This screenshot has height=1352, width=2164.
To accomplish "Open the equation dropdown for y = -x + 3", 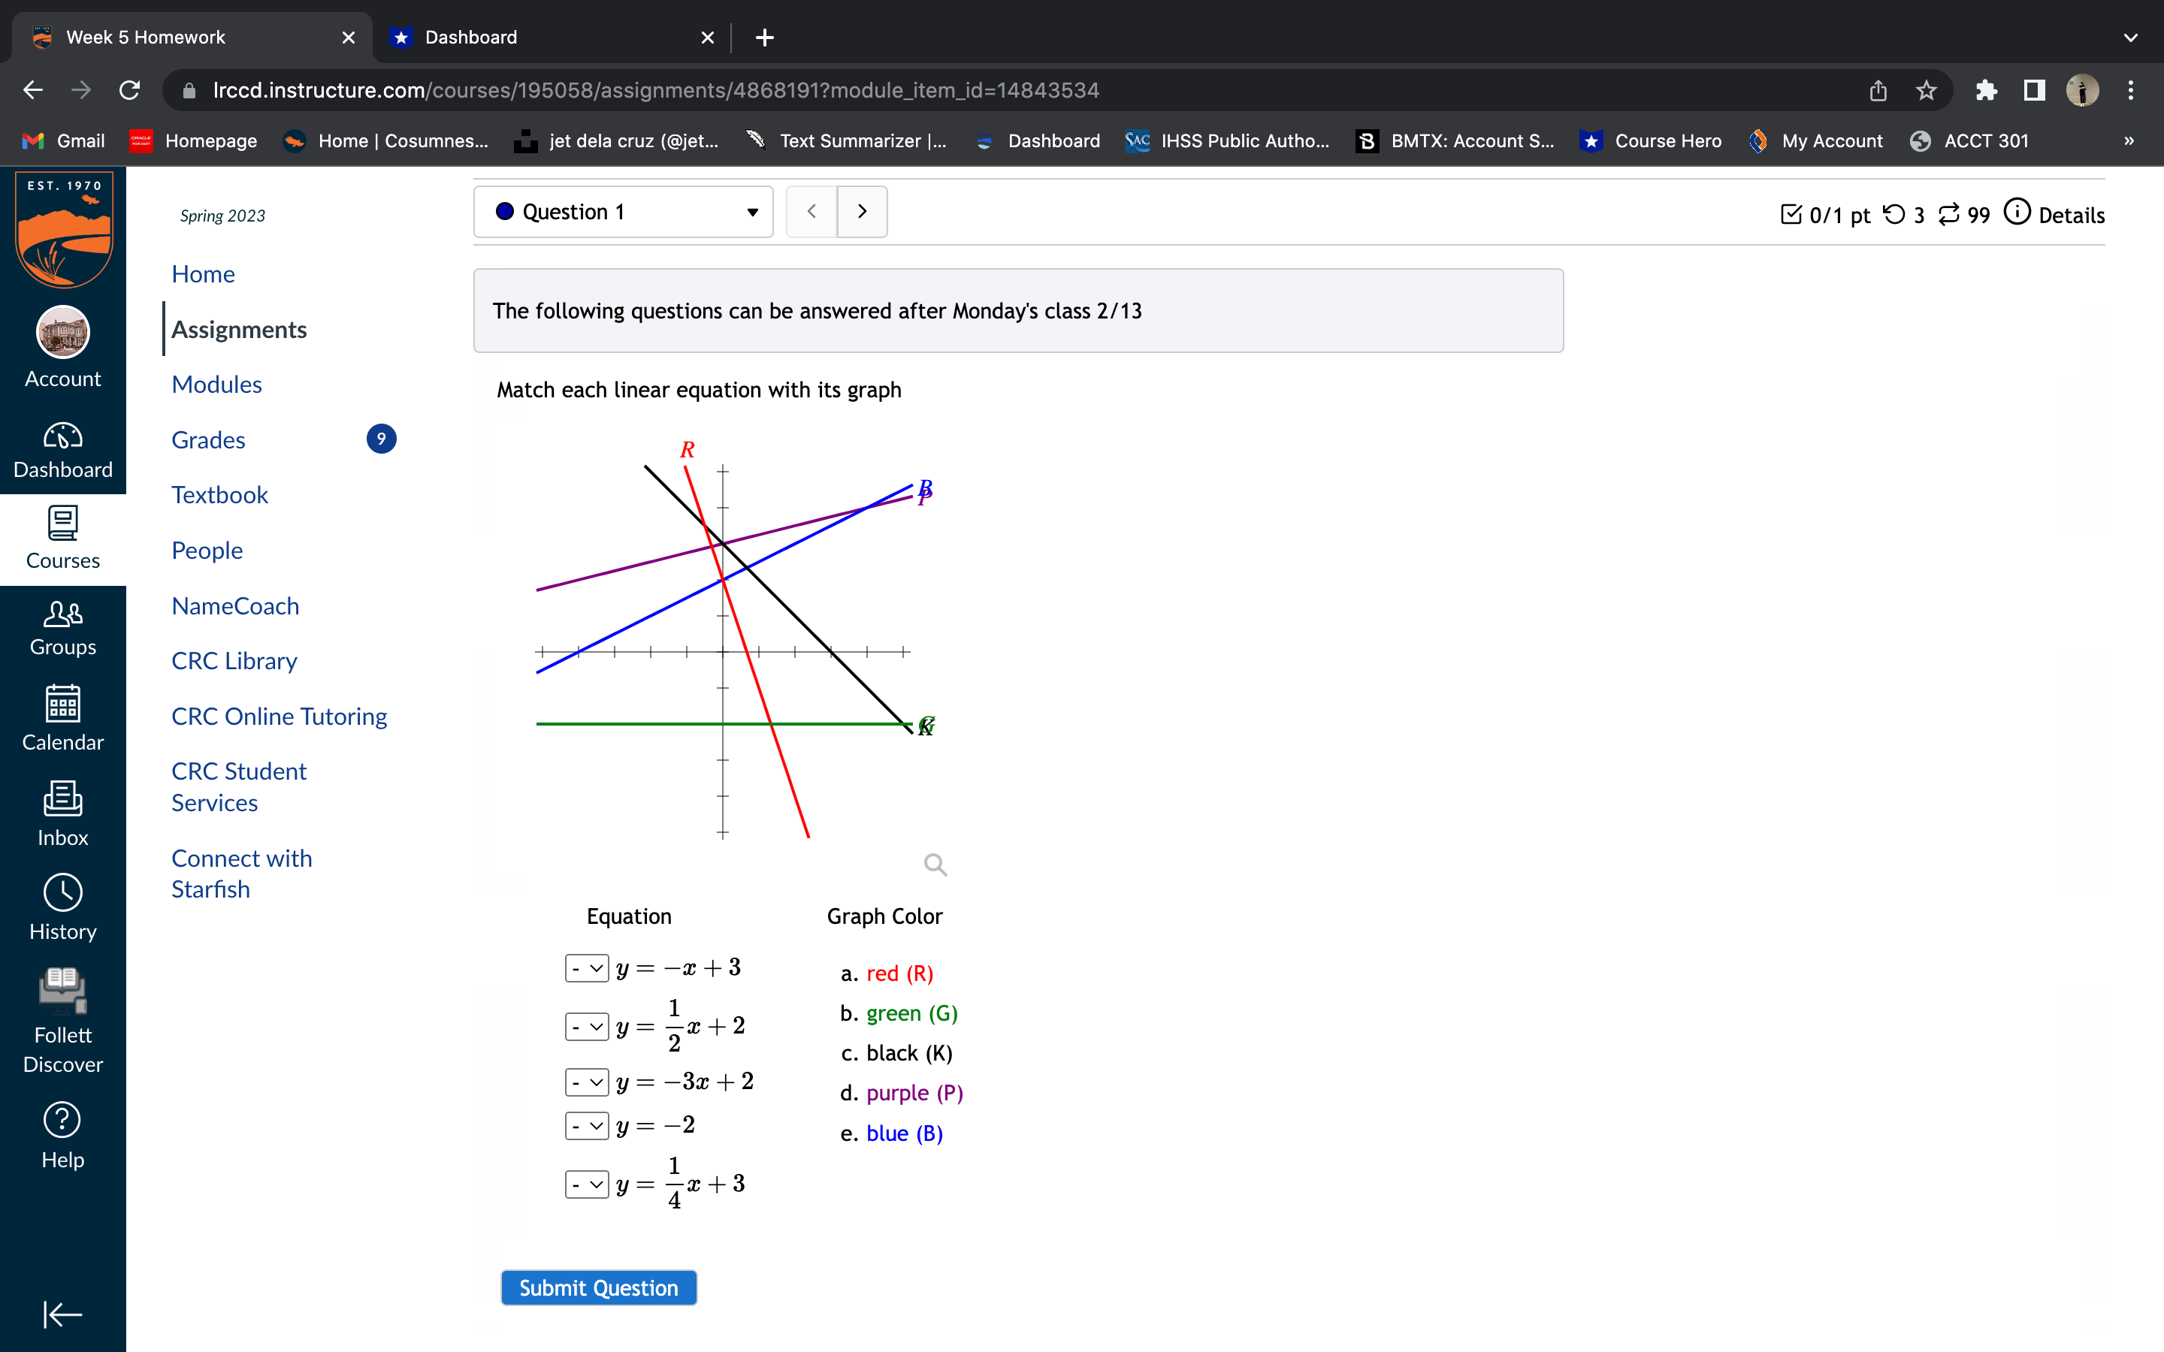I will (x=587, y=968).
